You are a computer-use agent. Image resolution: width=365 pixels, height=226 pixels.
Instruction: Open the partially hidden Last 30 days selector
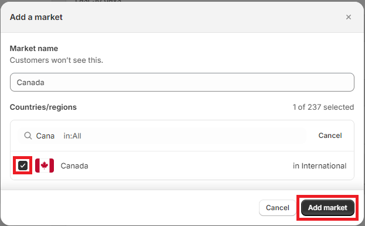click(x=98, y=1)
